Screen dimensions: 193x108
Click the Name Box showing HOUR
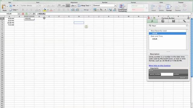(9, 14)
